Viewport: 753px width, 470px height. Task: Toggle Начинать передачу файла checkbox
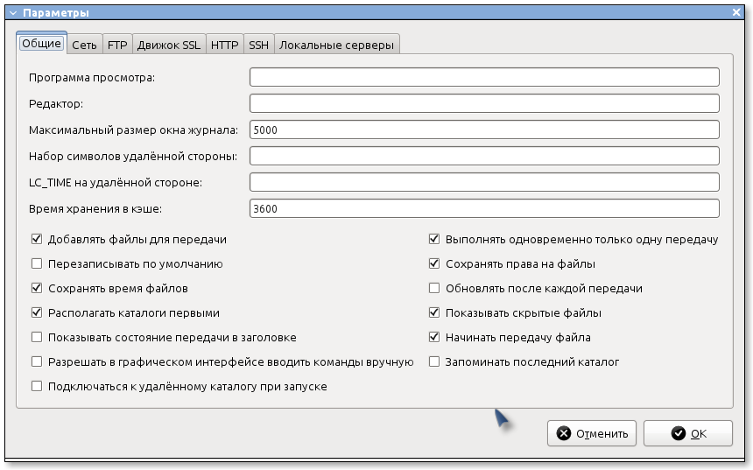[434, 337]
